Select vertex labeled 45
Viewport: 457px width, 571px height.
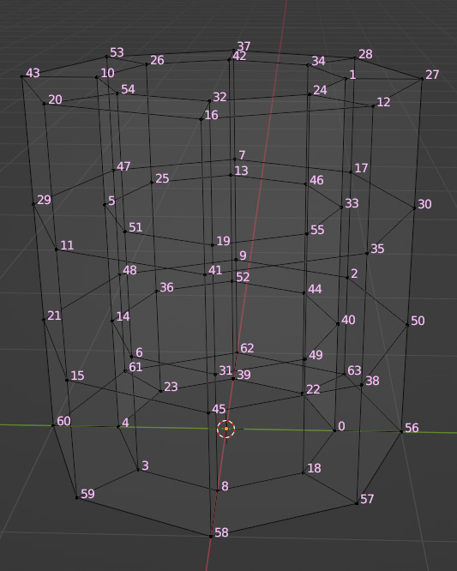tap(208, 412)
